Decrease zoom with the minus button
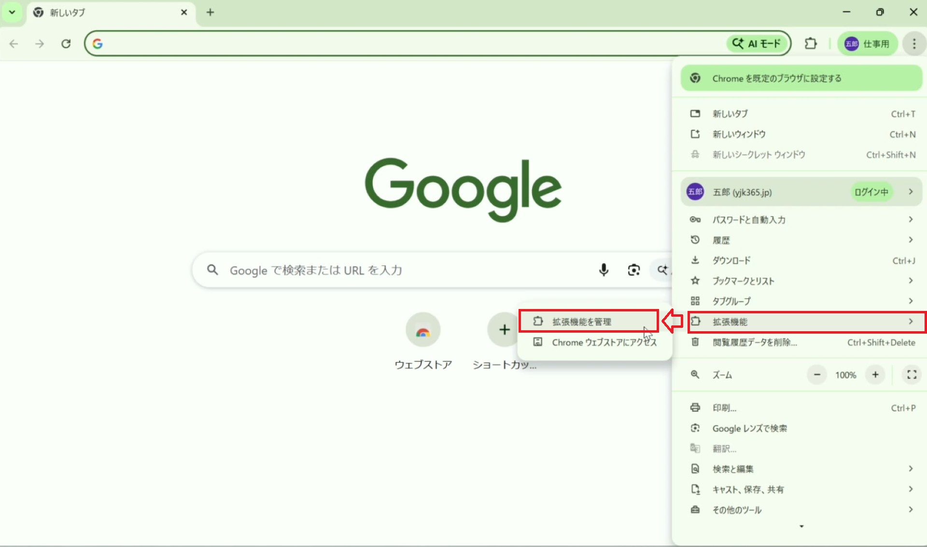 tap(817, 375)
